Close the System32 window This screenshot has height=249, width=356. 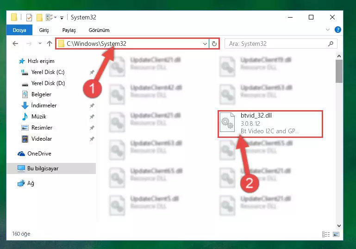(332, 17)
